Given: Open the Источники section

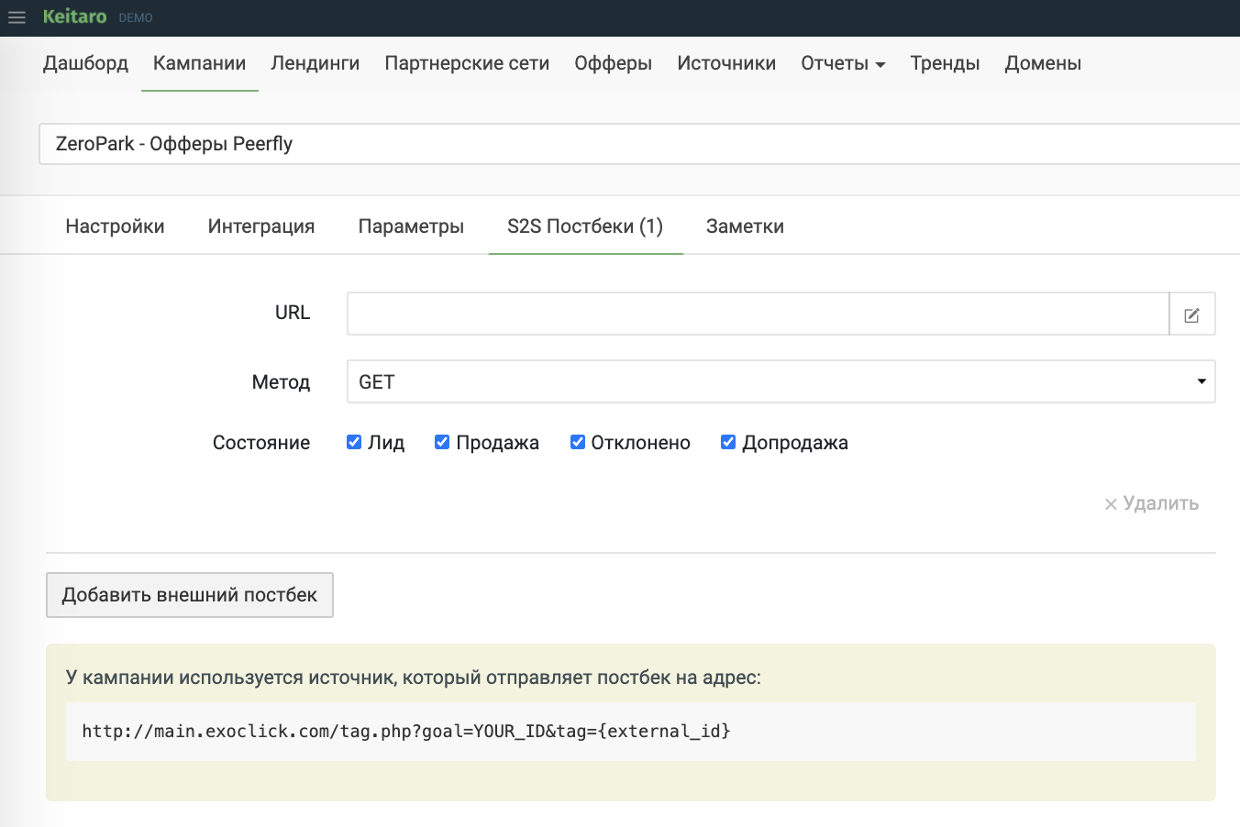Looking at the screenshot, I should [726, 63].
